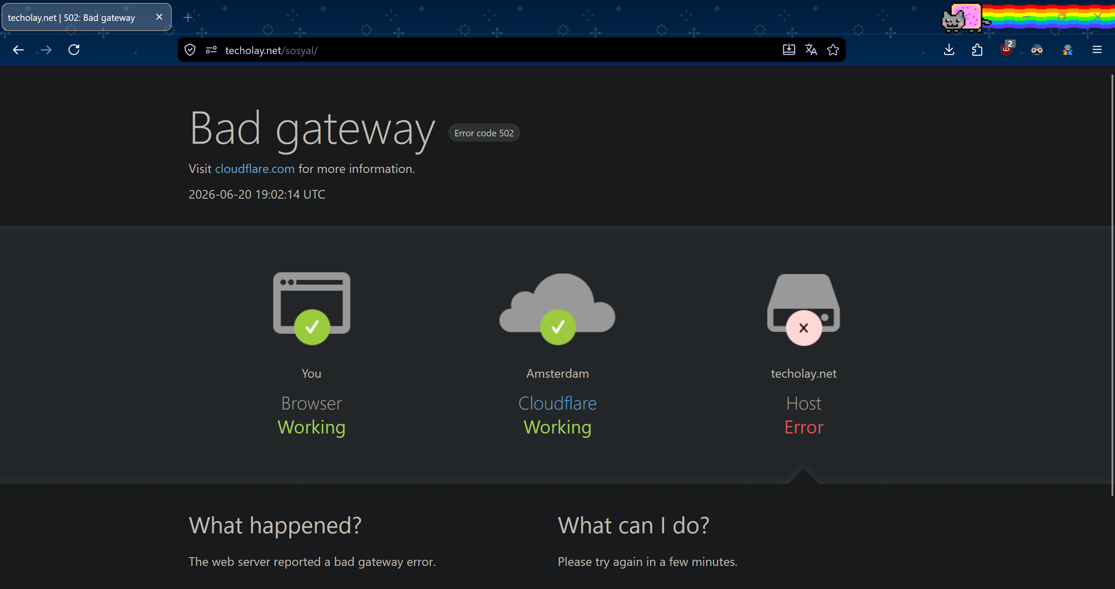Open the application hamburger menu
Viewport: 1115px width, 589px height.
point(1097,50)
